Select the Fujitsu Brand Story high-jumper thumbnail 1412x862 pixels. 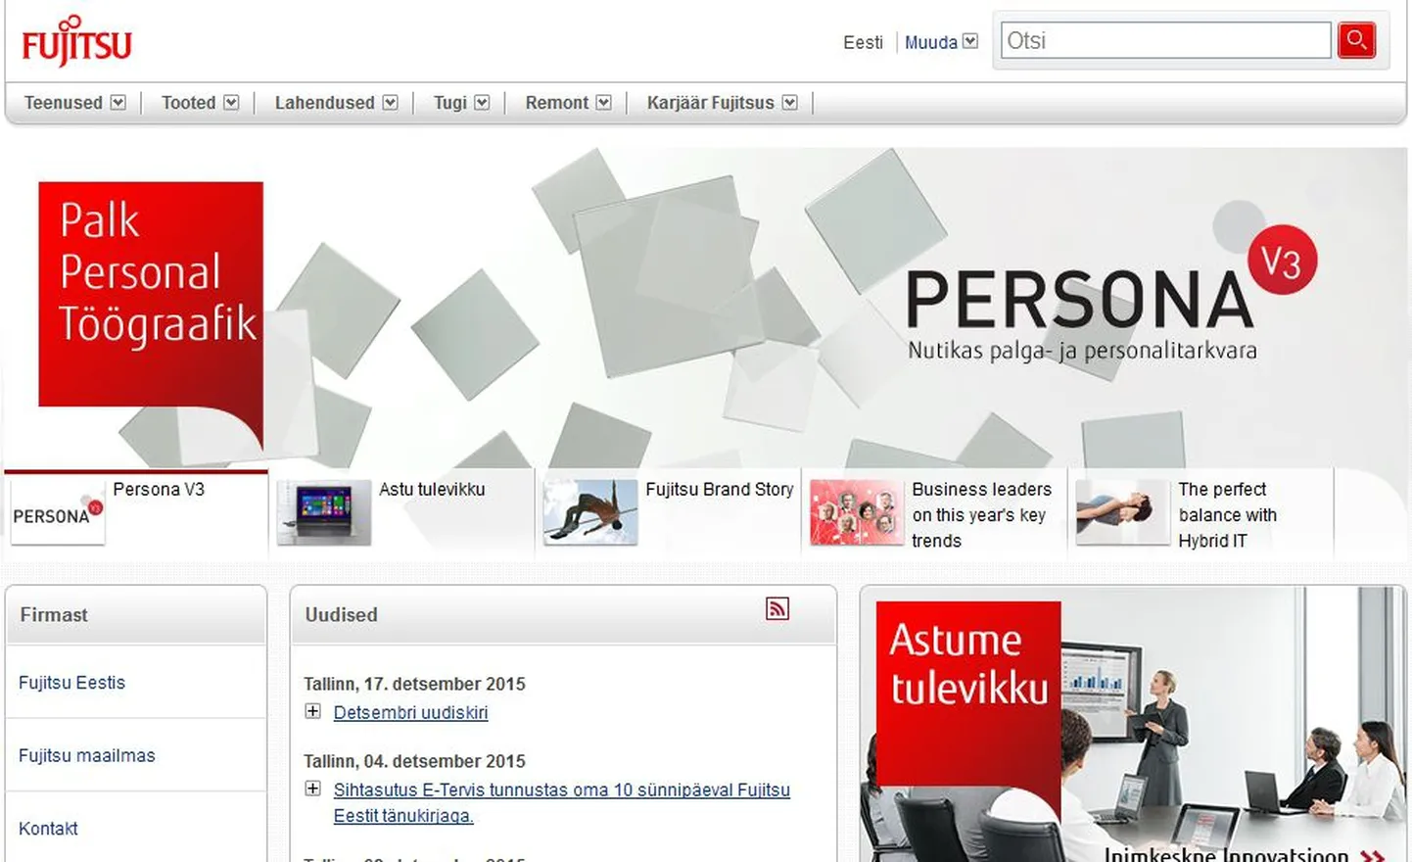tap(590, 512)
